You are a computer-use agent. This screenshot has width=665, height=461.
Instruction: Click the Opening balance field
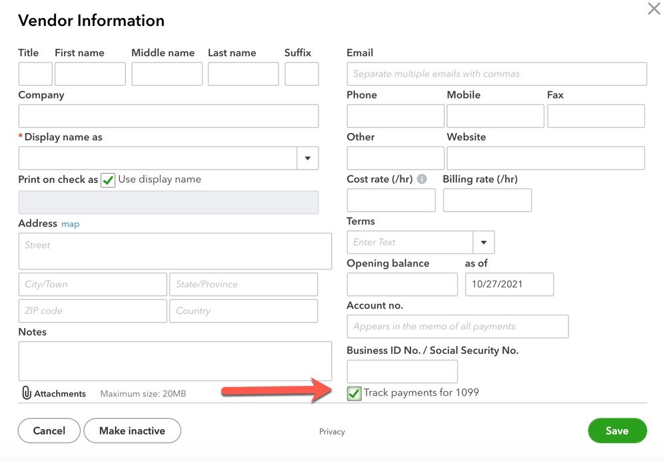pos(402,284)
